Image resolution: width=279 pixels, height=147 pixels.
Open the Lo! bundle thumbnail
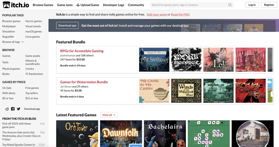(218, 60)
